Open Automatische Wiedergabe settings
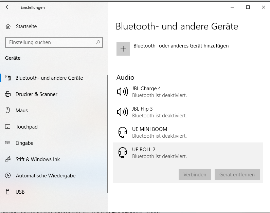 coord(46,176)
